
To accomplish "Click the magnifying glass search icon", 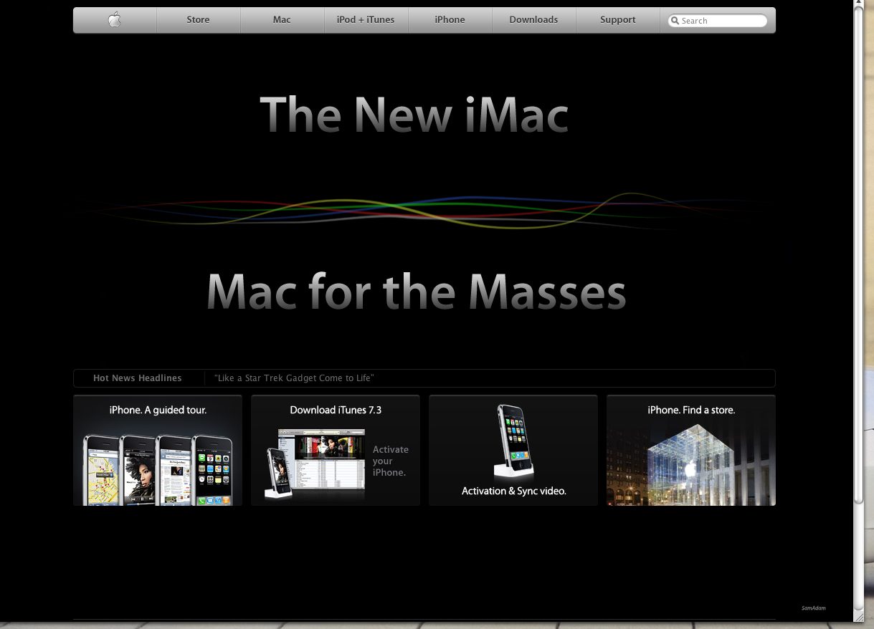I will (675, 21).
